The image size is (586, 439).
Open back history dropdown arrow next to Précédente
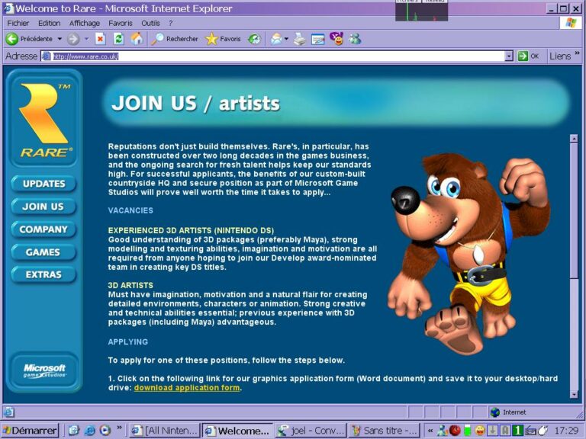pyautogui.click(x=60, y=39)
